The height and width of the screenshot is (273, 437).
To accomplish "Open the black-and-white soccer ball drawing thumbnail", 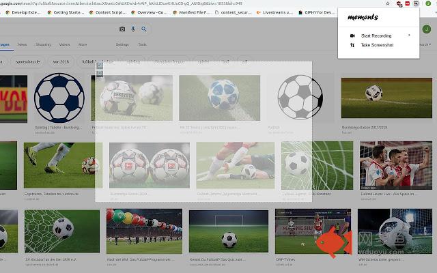I will coord(300,97).
